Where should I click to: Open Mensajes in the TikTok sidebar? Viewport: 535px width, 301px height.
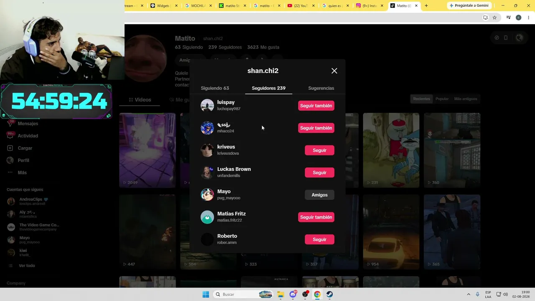[28, 124]
